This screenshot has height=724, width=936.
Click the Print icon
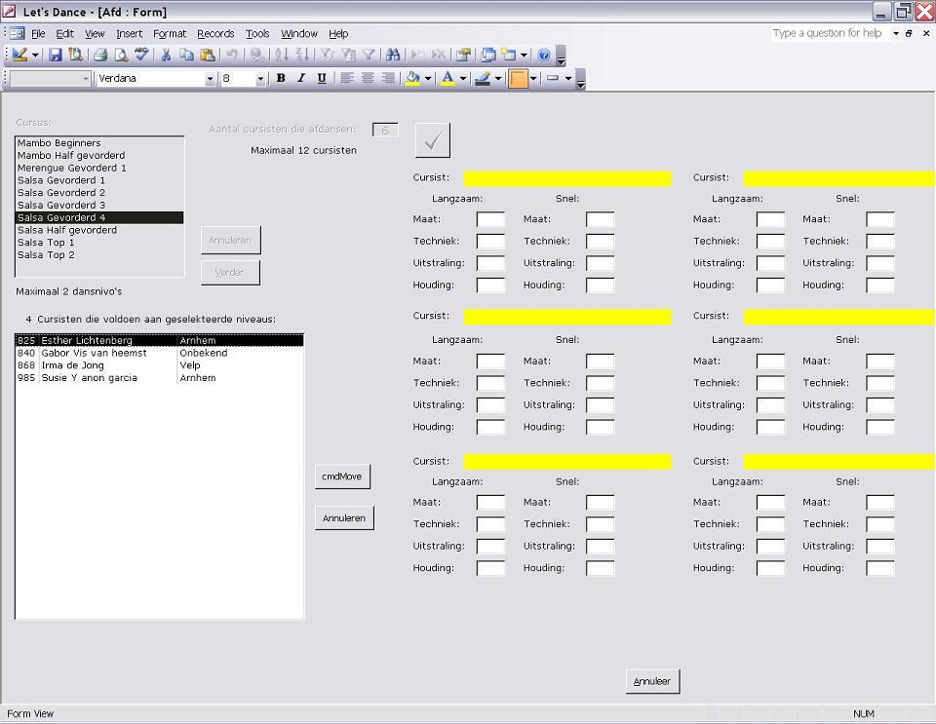(x=100, y=55)
